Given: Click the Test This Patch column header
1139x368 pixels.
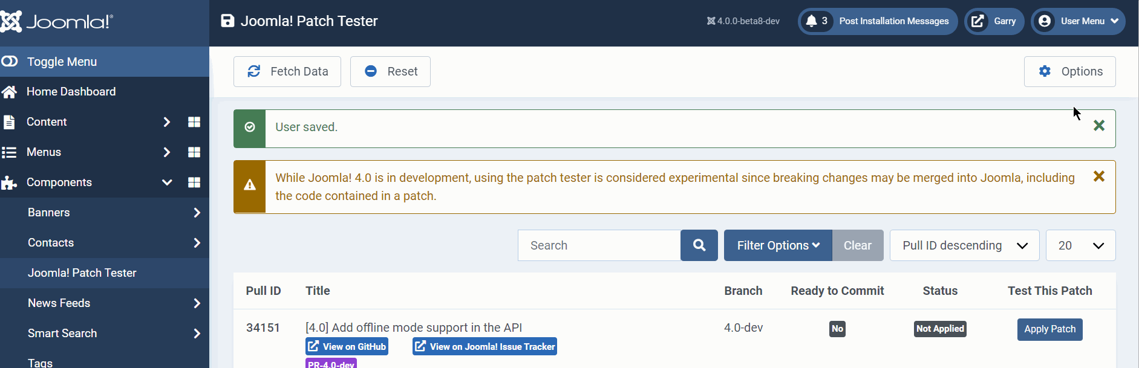Looking at the screenshot, I should tap(1050, 291).
